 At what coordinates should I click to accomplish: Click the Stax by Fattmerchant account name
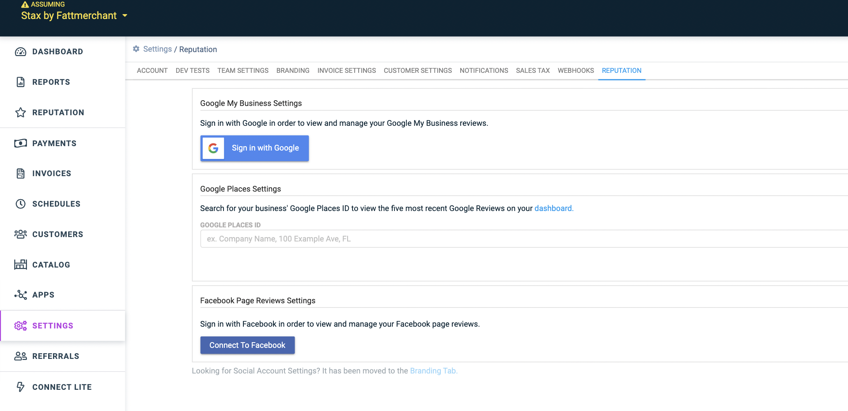coord(69,16)
